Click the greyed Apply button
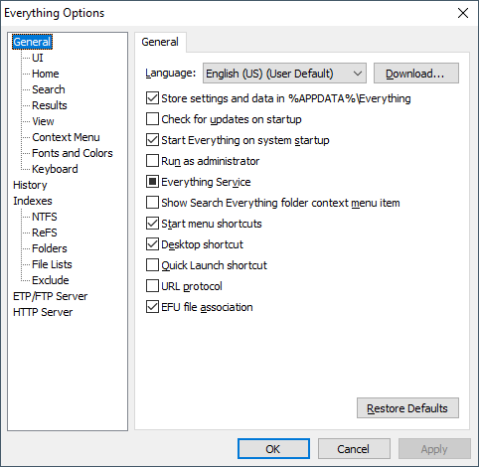The height and width of the screenshot is (467, 479). pyautogui.click(x=434, y=449)
